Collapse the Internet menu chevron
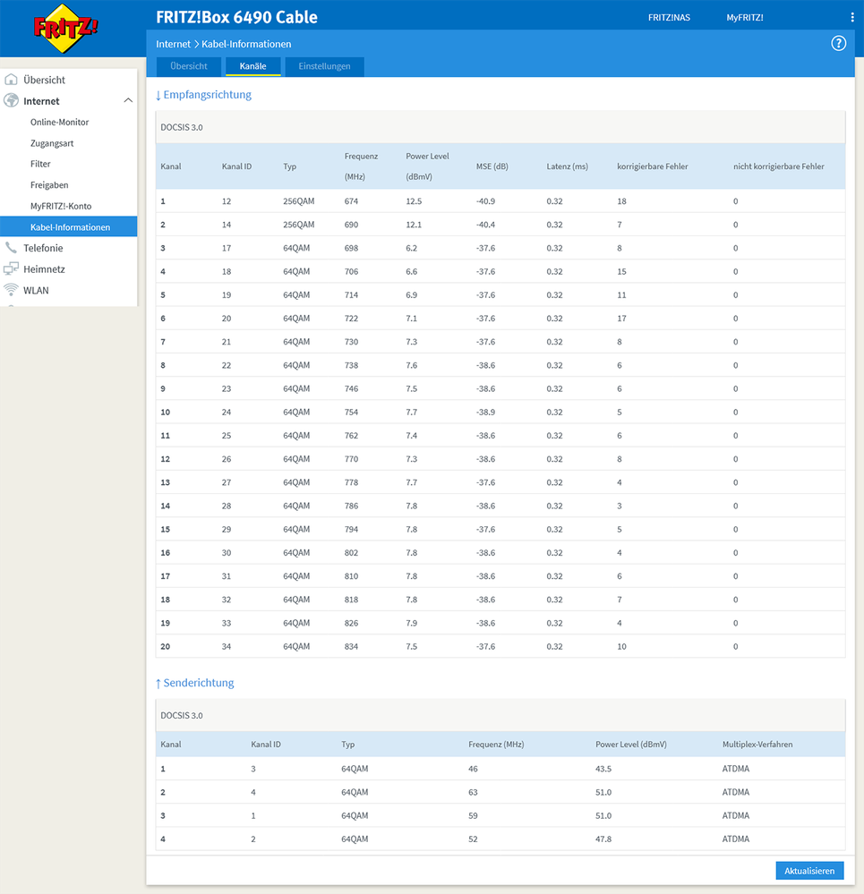This screenshot has height=894, width=864. tap(128, 100)
